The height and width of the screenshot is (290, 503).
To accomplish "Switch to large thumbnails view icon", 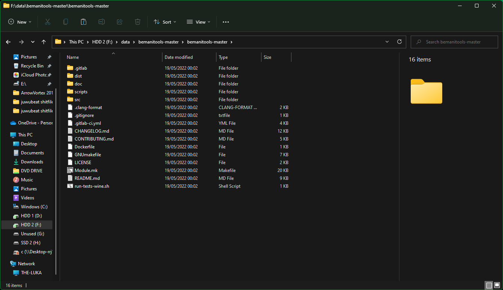I will point(497,285).
